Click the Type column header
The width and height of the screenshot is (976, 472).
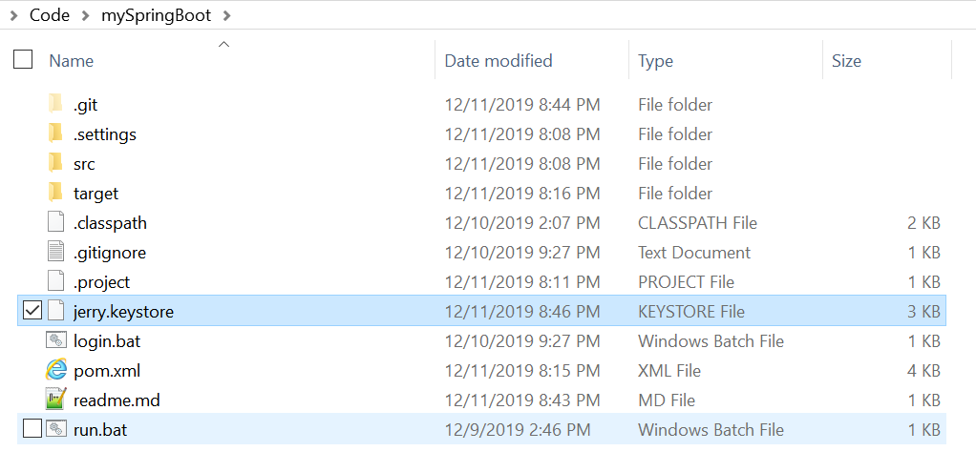pyautogui.click(x=655, y=61)
